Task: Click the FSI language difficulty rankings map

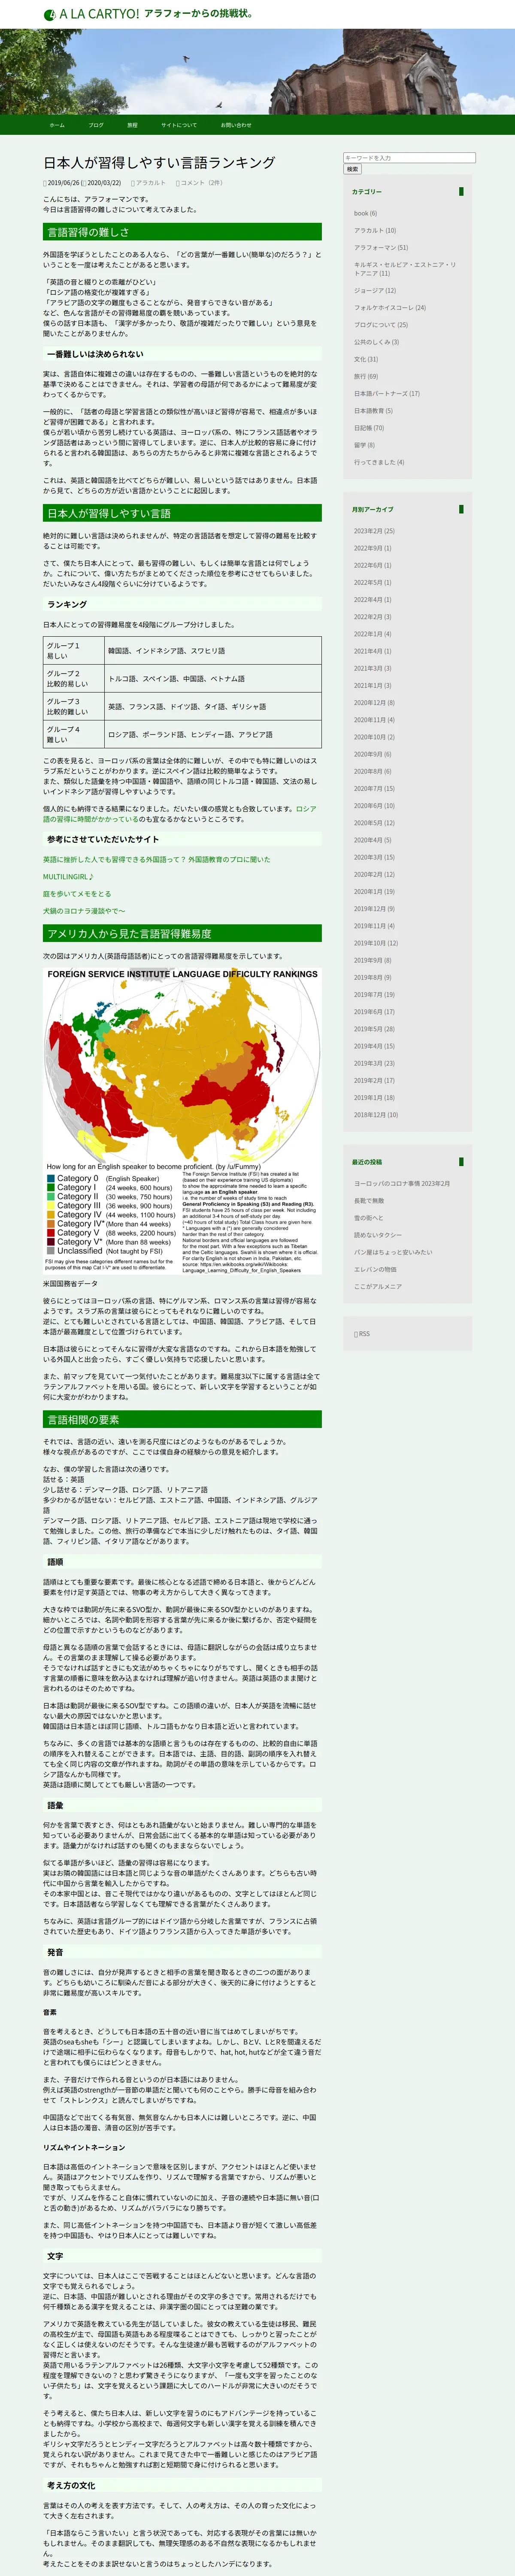Action: point(182,1121)
